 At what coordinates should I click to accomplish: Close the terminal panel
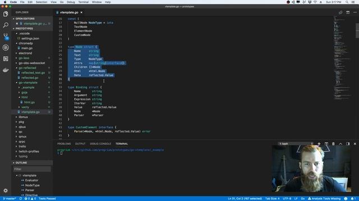pyautogui.click(x=355, y=144)
